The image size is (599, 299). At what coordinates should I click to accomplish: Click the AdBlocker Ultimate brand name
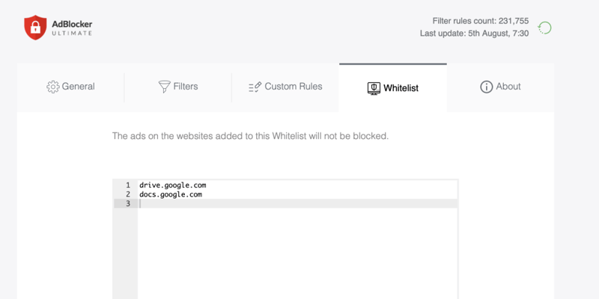(72, 28)
